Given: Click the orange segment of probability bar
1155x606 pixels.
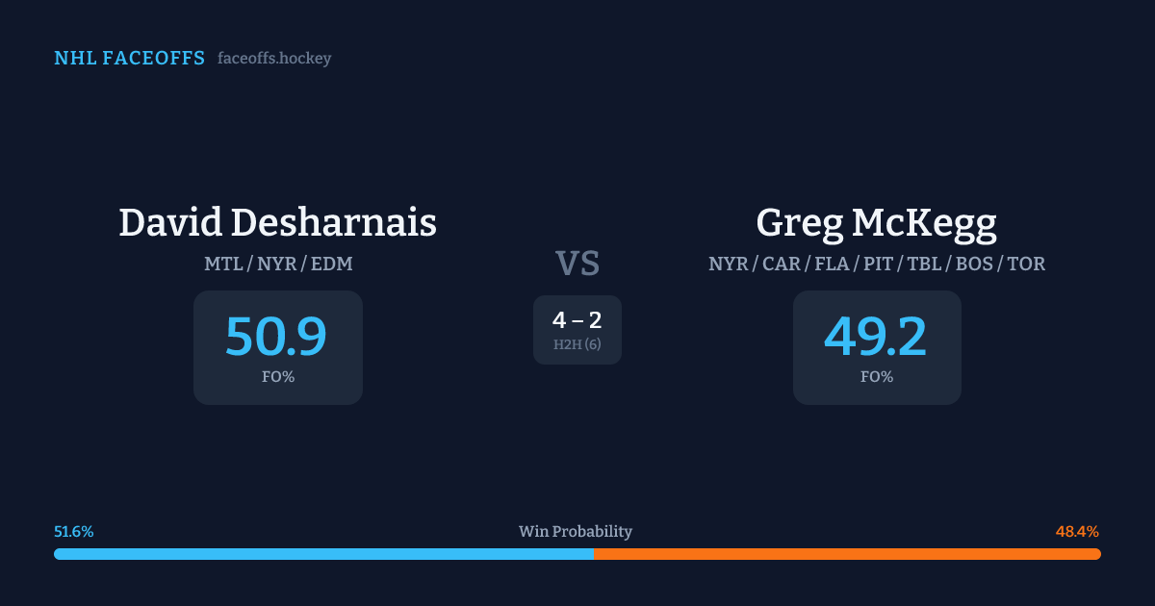Looking at the screenshot, I should (x=847, y=554).
